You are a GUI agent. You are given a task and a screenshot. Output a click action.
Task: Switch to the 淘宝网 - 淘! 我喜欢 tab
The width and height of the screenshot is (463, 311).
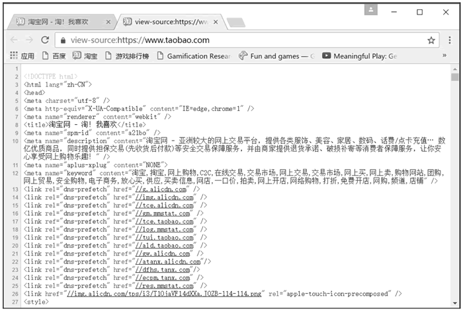(62, 22)
